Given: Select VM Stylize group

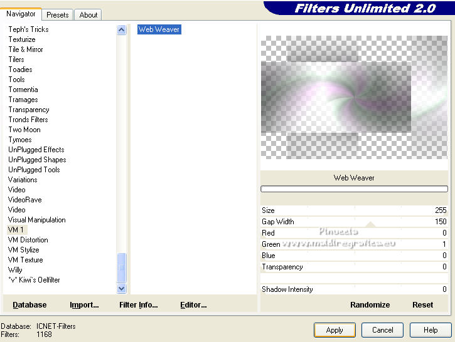Looking at the screenshot, I should pos(23,250).
